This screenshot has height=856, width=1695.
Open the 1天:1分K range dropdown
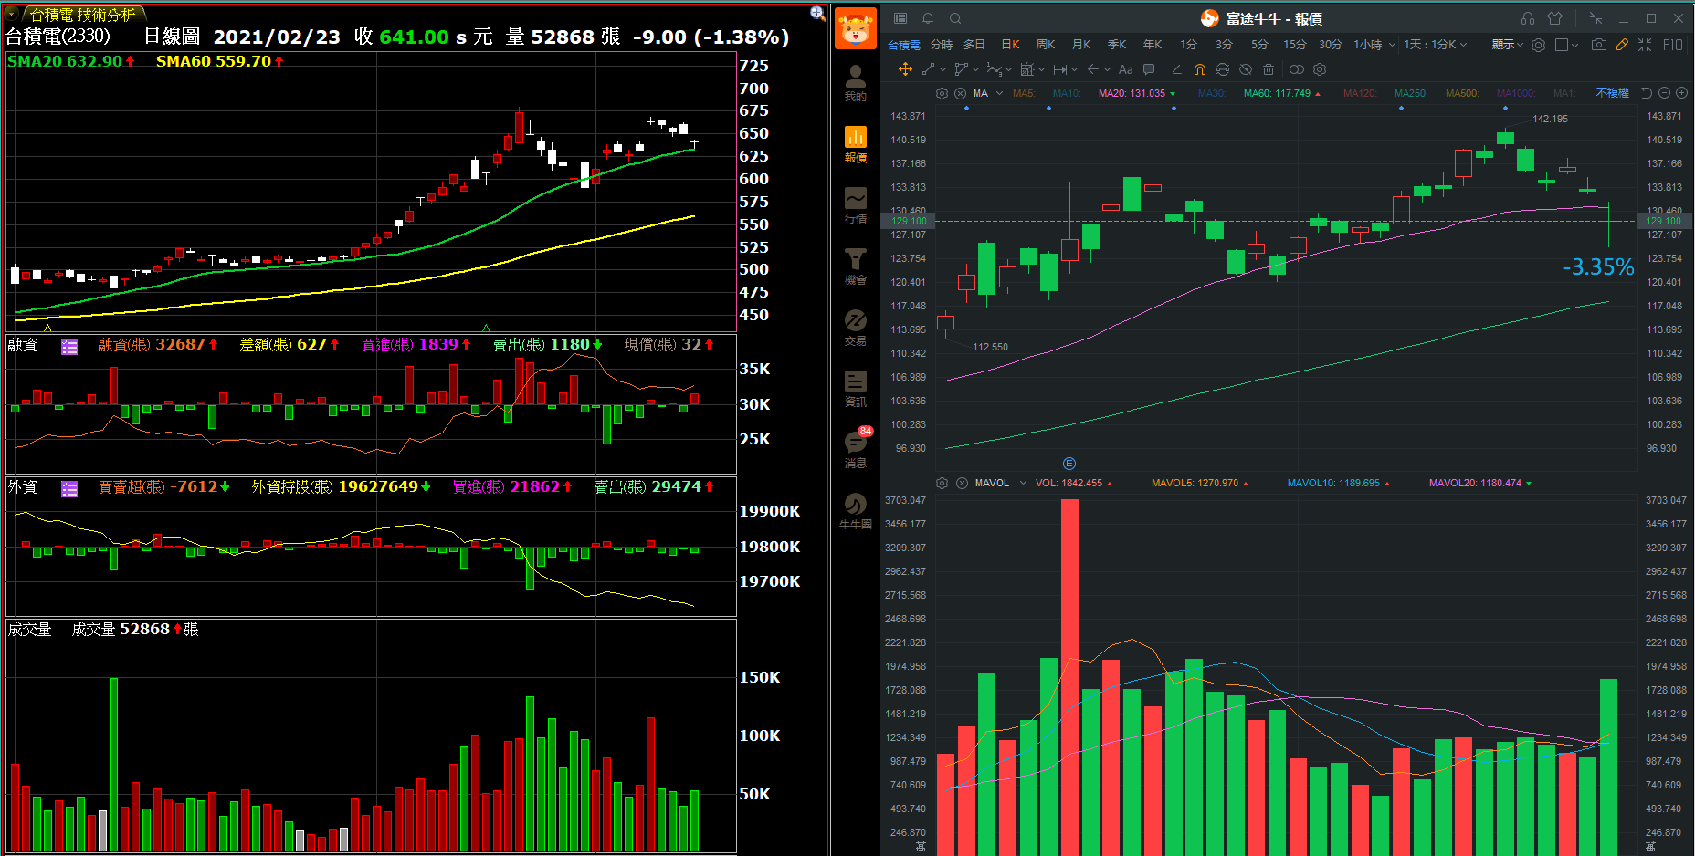[1435, 44]
